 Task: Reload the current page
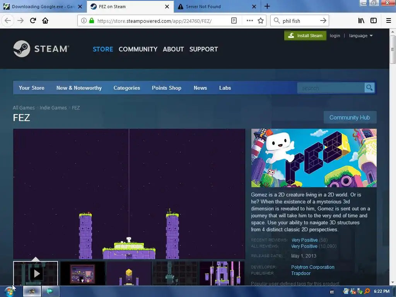click(x=33, y=20)
